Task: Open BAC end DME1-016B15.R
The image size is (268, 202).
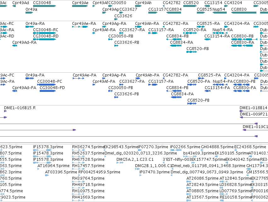Action: coord(20,108)
